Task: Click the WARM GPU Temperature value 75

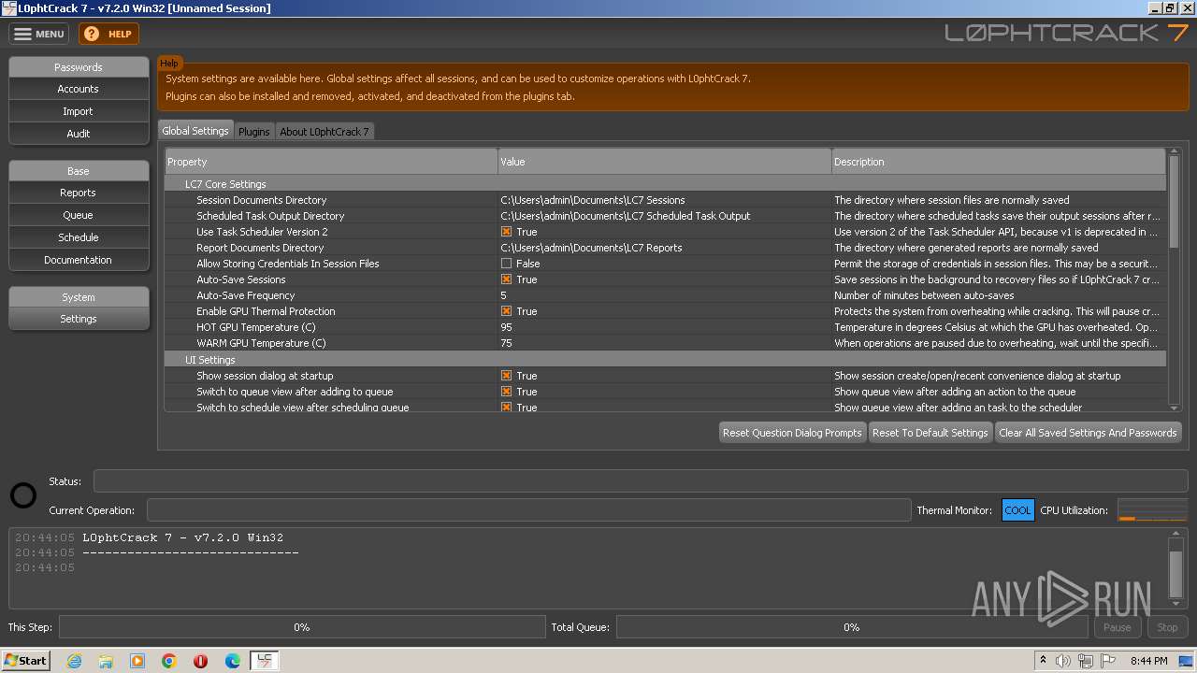Action: coord(506,343)
